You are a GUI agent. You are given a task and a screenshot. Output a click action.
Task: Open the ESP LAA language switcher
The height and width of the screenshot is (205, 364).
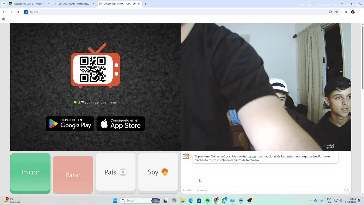click(329, 200)
